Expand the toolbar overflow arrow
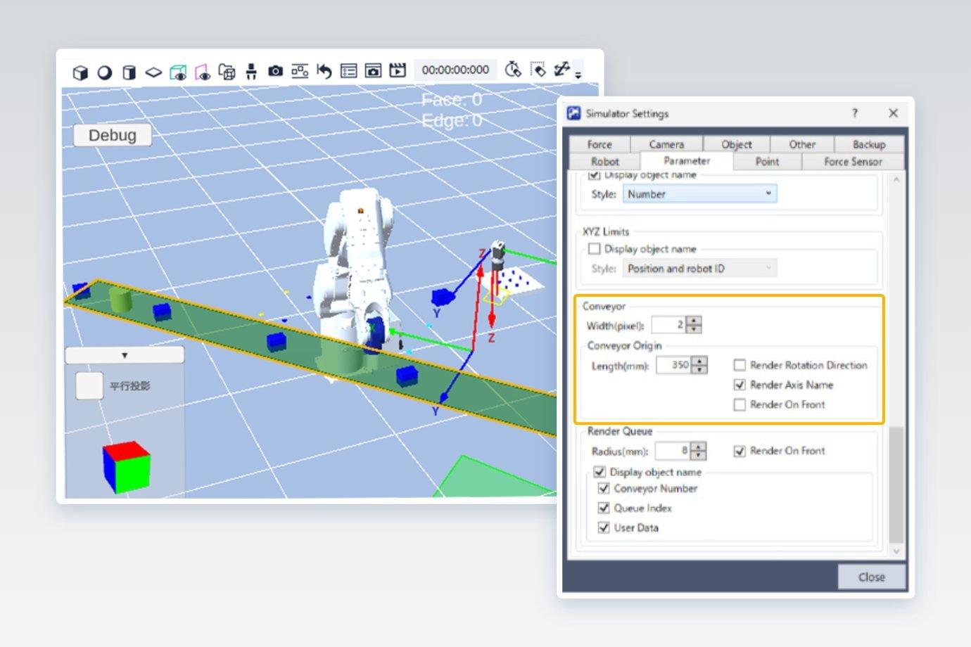The height and width of the screenshot is (647, 971). (578, 74)
